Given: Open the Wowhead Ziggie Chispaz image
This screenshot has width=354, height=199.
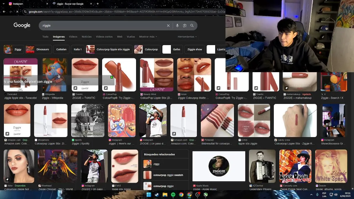Looking at the screenshot, I should [x=58, y=166].
